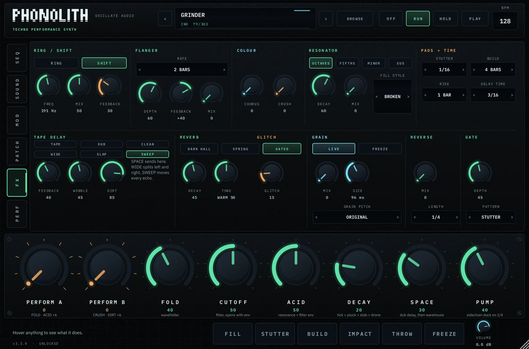Open the Fill Style BROKEN selector
Screen dimensions: 529x349
pyautogui.click(x=392, y=97)
